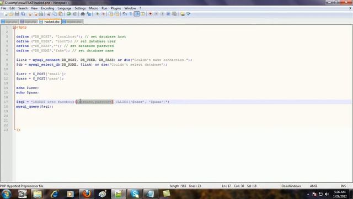Open Edit menu
The image size is (353, 199).
12,8
